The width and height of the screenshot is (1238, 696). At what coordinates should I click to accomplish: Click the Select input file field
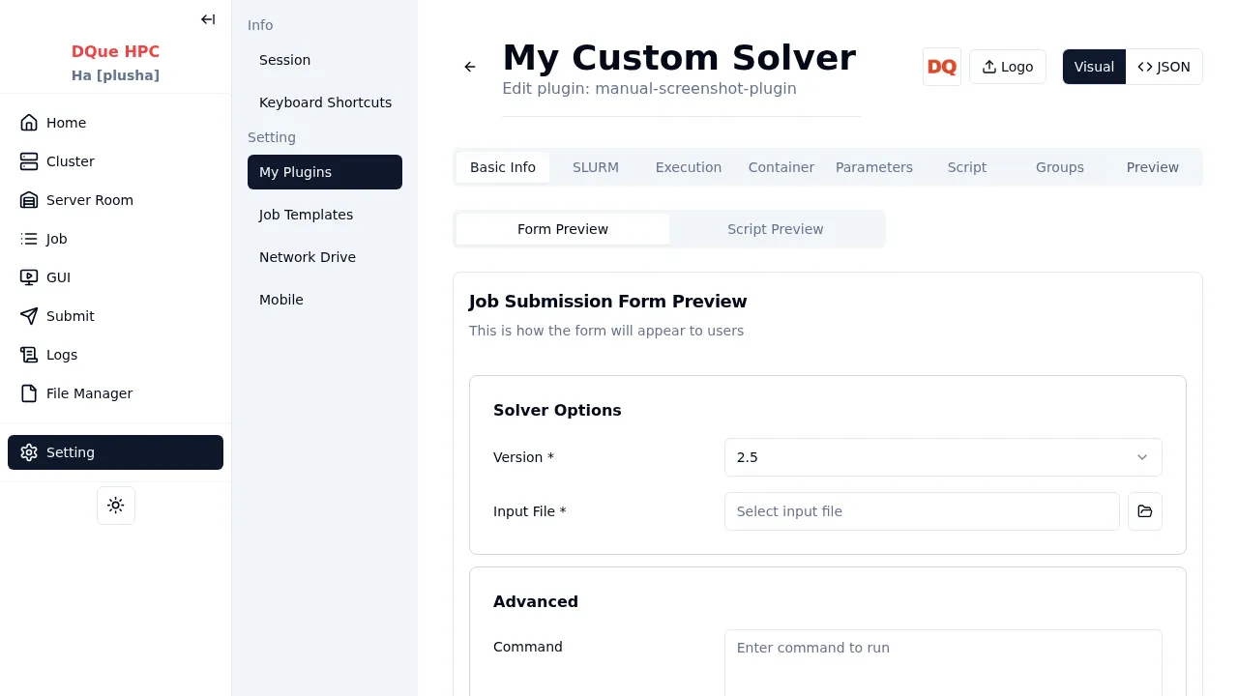tap(921, 511)
